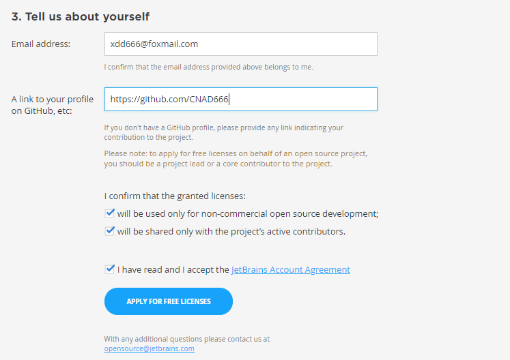Image resolution: width=510 pixels, height=360 pixels.
Task: Focus the Email address input field
Action: [x=241, y=44]
